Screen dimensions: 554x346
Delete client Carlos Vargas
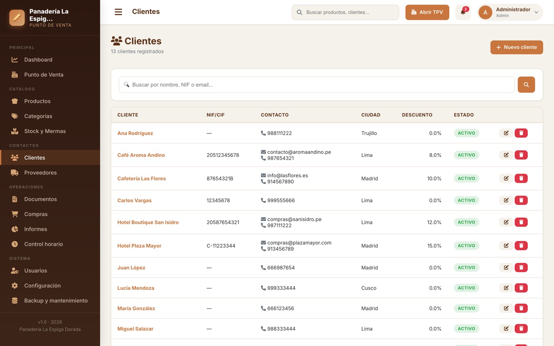(x=521, y=200)
